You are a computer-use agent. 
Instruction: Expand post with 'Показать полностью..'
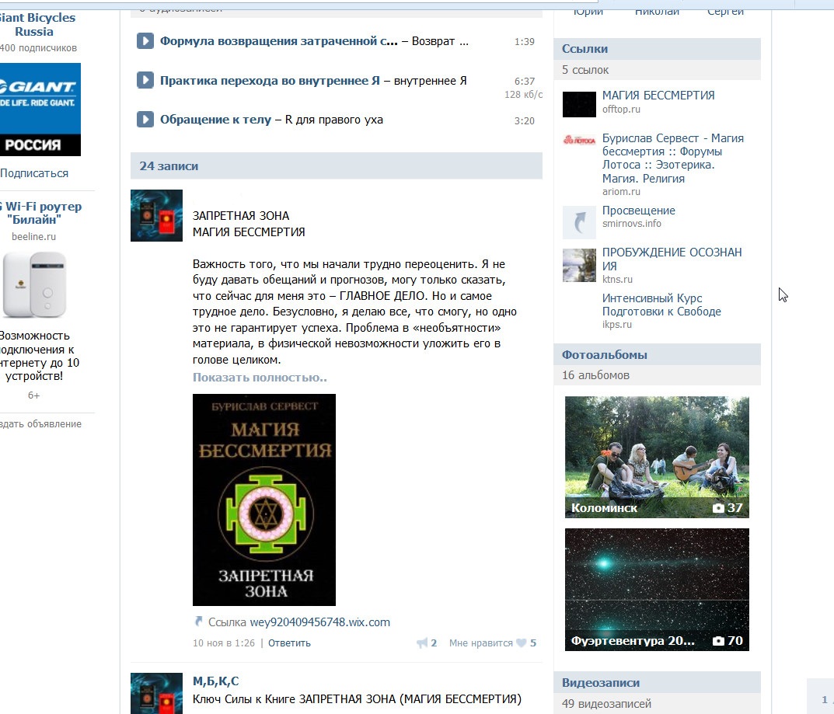pos(260,378)
